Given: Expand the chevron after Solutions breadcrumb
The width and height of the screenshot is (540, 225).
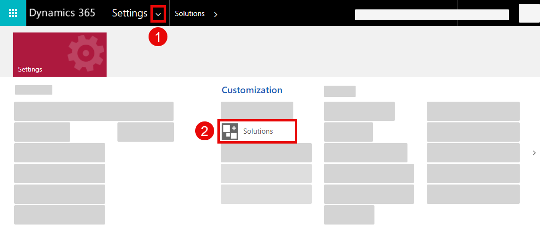Looking at the screenshot, I should 216,15.
